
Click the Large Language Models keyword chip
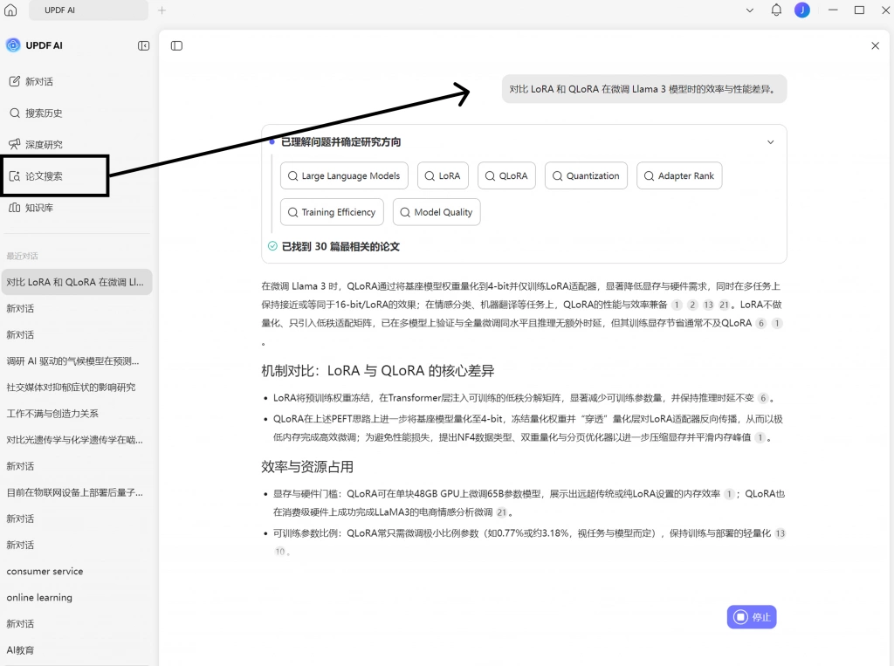344,175
